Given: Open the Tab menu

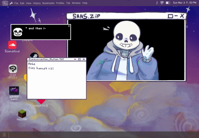Looking at the screenshot, I should tap(68, 3).
